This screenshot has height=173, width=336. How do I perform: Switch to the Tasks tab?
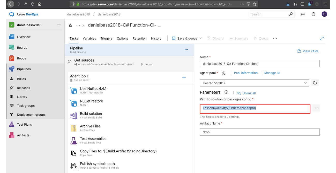(74, 38)
